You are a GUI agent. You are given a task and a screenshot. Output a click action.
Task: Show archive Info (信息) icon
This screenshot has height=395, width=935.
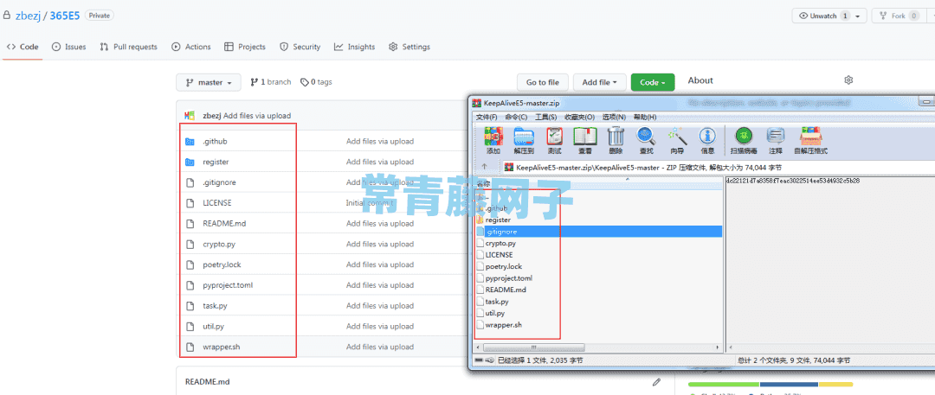[x=707, y=137]
